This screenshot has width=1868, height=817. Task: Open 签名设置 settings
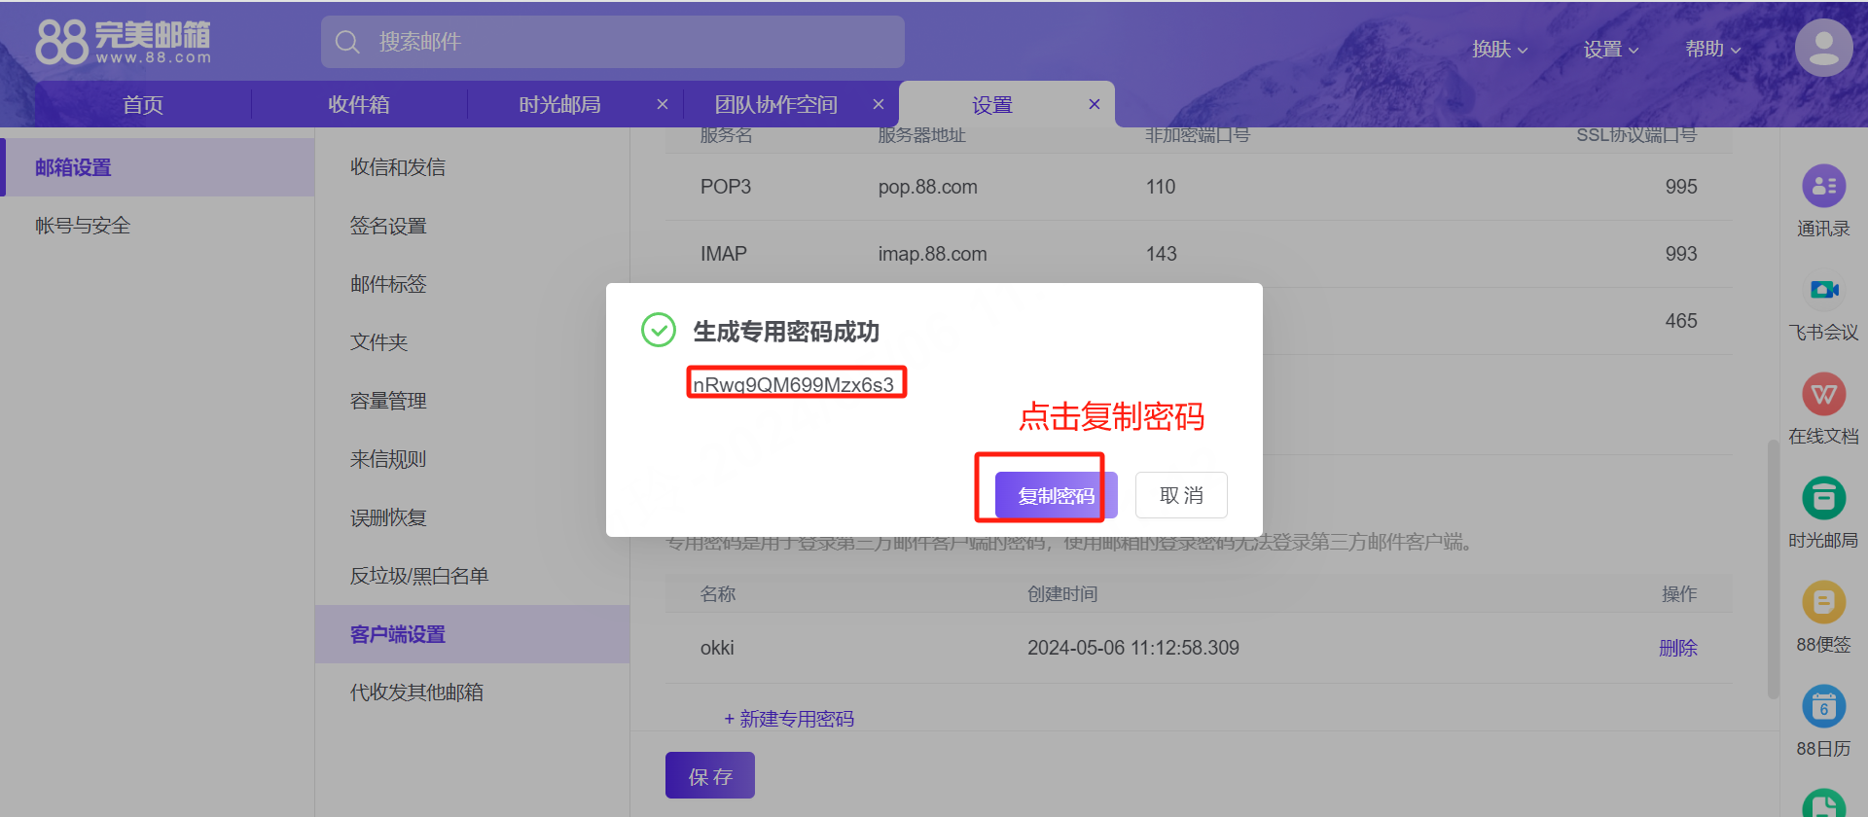click(x=472, y=226)
